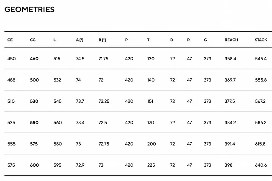This screenshot has width=272, height=181.
Task: Click the bold 500 size cell
Action: click(x=34, y=80)
